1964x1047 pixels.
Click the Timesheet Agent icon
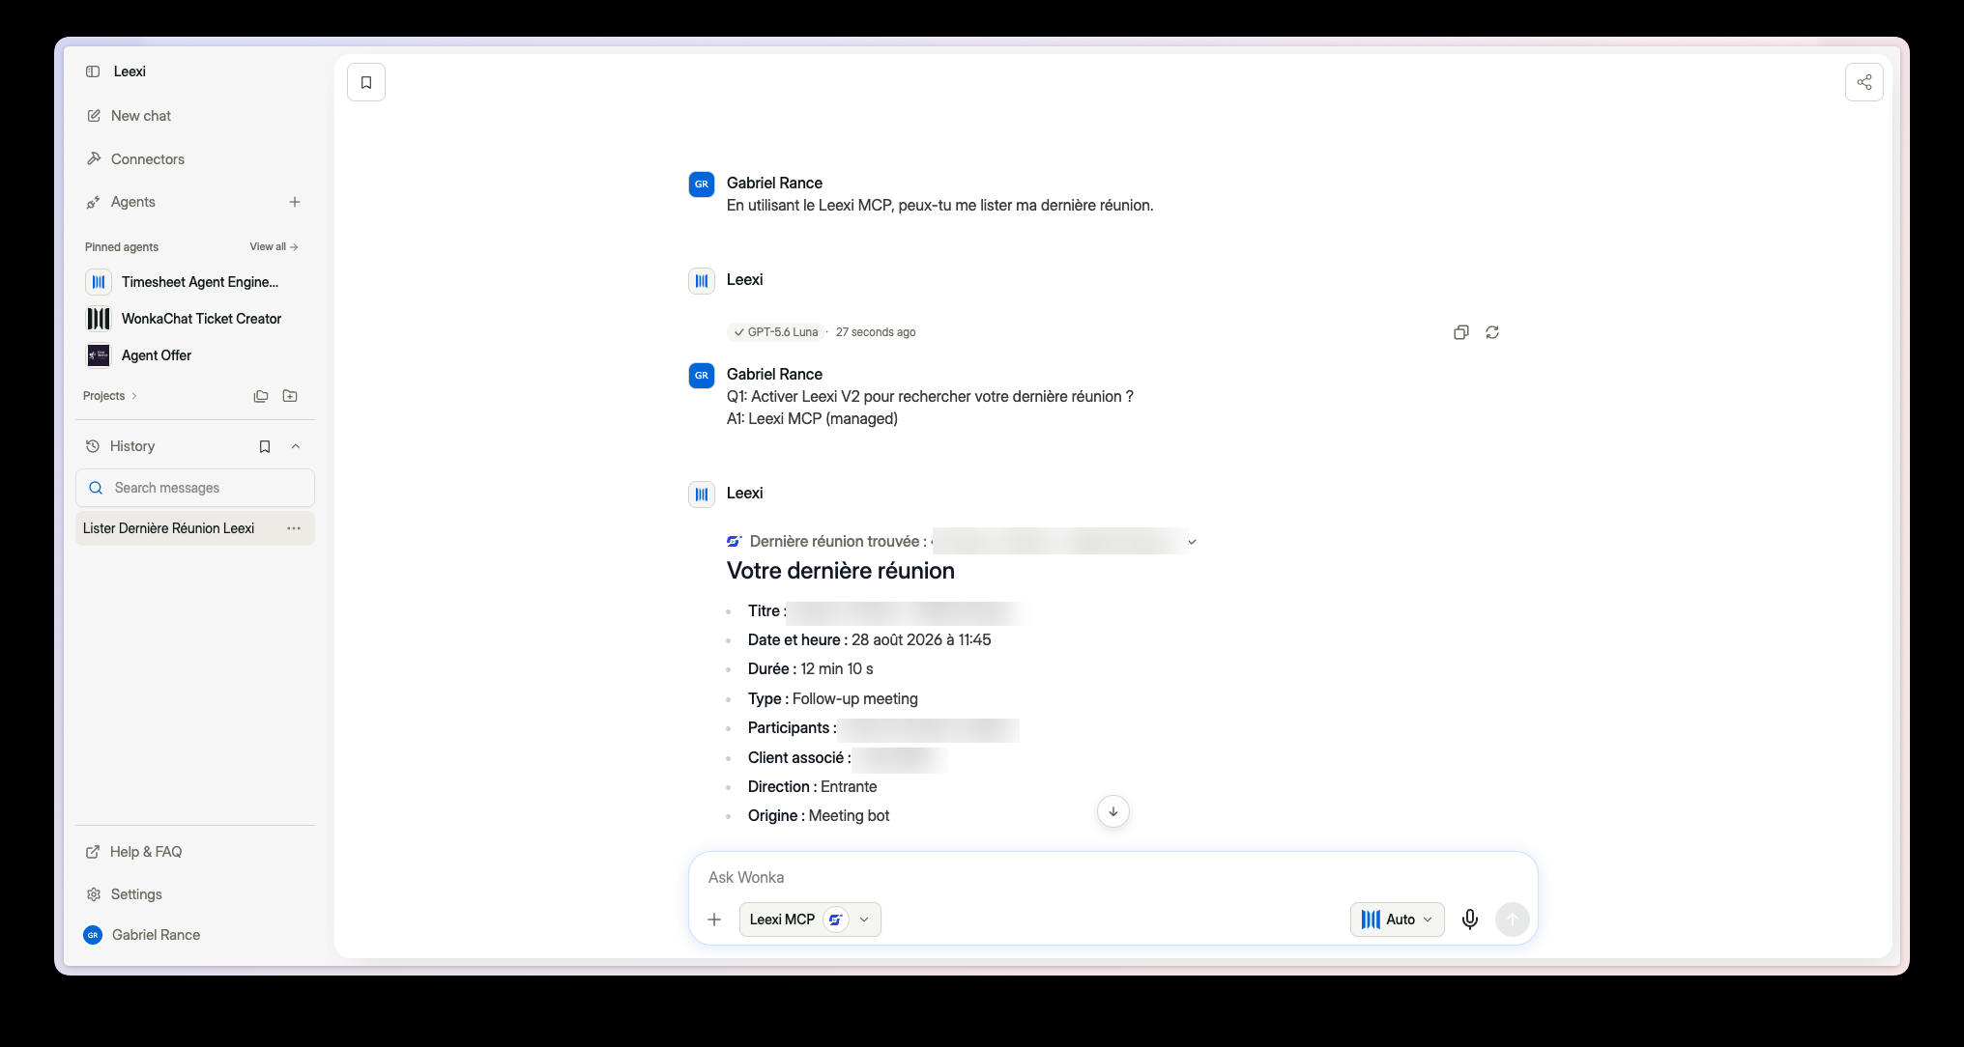[99, 282]
